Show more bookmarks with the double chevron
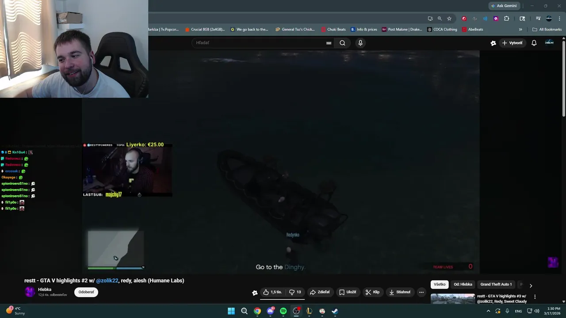 [520, 30]
